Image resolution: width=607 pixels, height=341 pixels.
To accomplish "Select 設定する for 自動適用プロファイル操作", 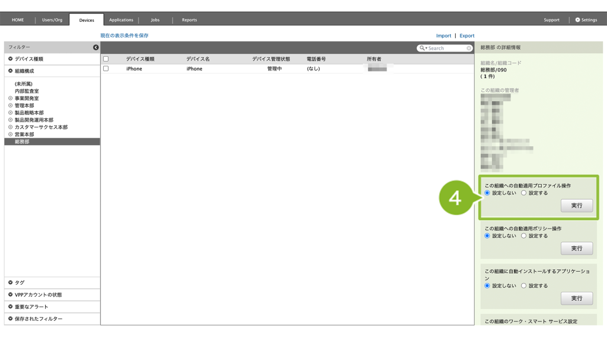I will (x=523, y=193).
